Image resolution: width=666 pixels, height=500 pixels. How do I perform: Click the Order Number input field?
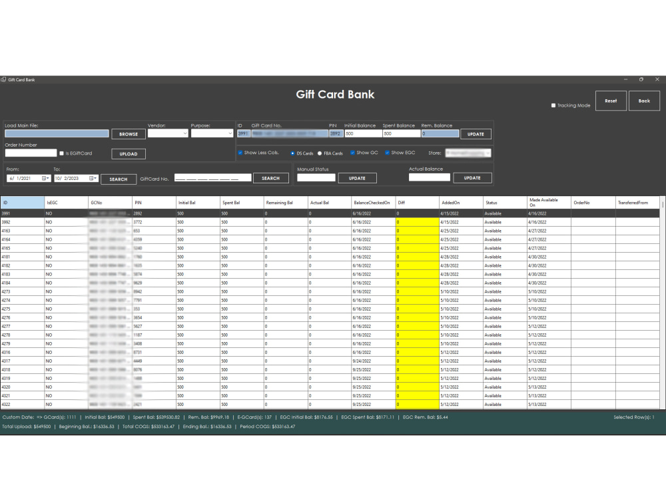click(31, 153)
